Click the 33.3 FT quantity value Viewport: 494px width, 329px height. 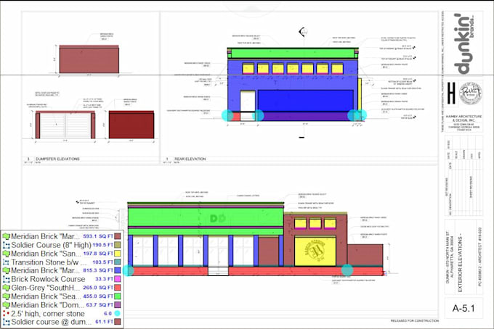104,279
